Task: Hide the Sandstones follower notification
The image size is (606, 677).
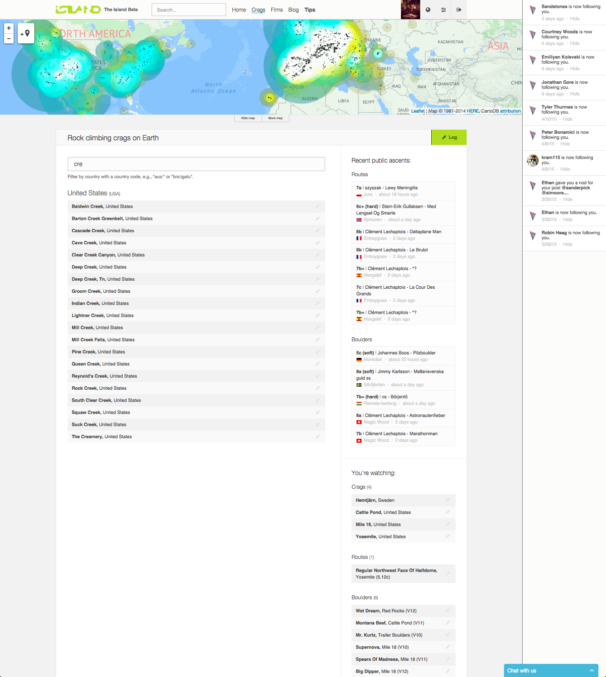Action: pyautogui.click(x=575, y=19)
